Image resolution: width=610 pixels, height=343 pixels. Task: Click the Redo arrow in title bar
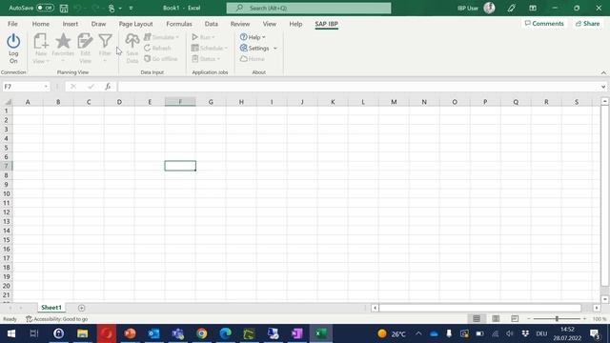(95, 8)
